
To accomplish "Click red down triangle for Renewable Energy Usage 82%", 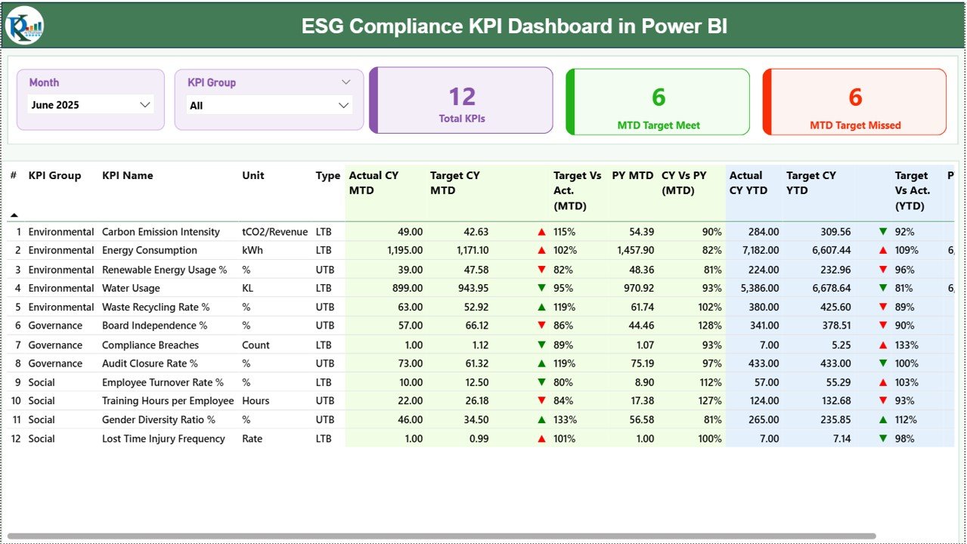I will [540, 269].
